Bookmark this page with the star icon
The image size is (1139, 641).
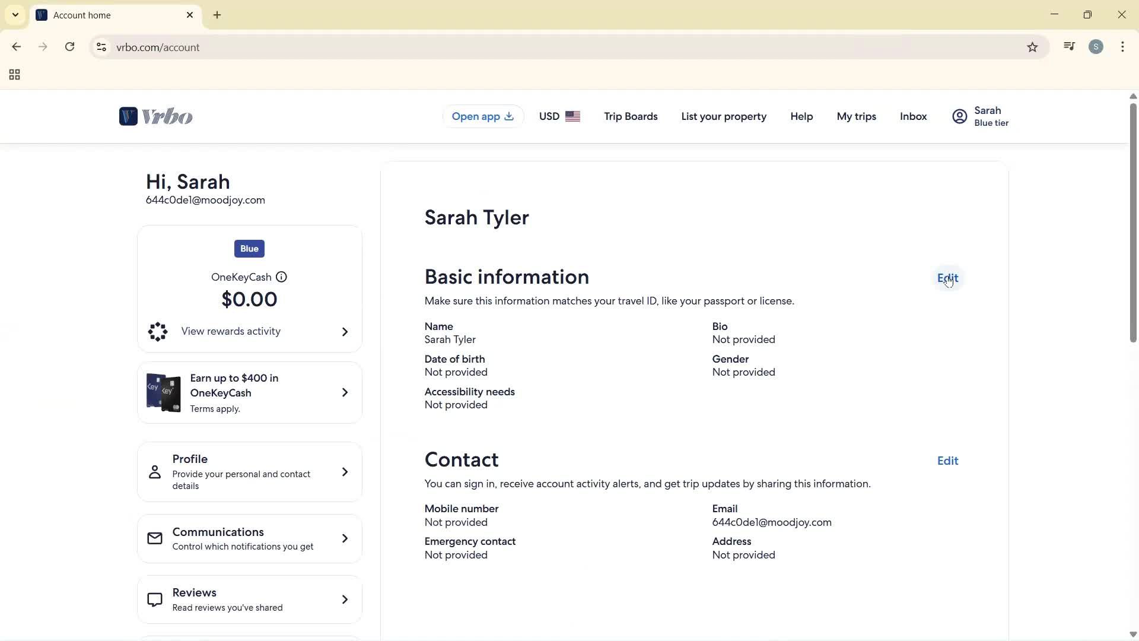pos(1032,47)
